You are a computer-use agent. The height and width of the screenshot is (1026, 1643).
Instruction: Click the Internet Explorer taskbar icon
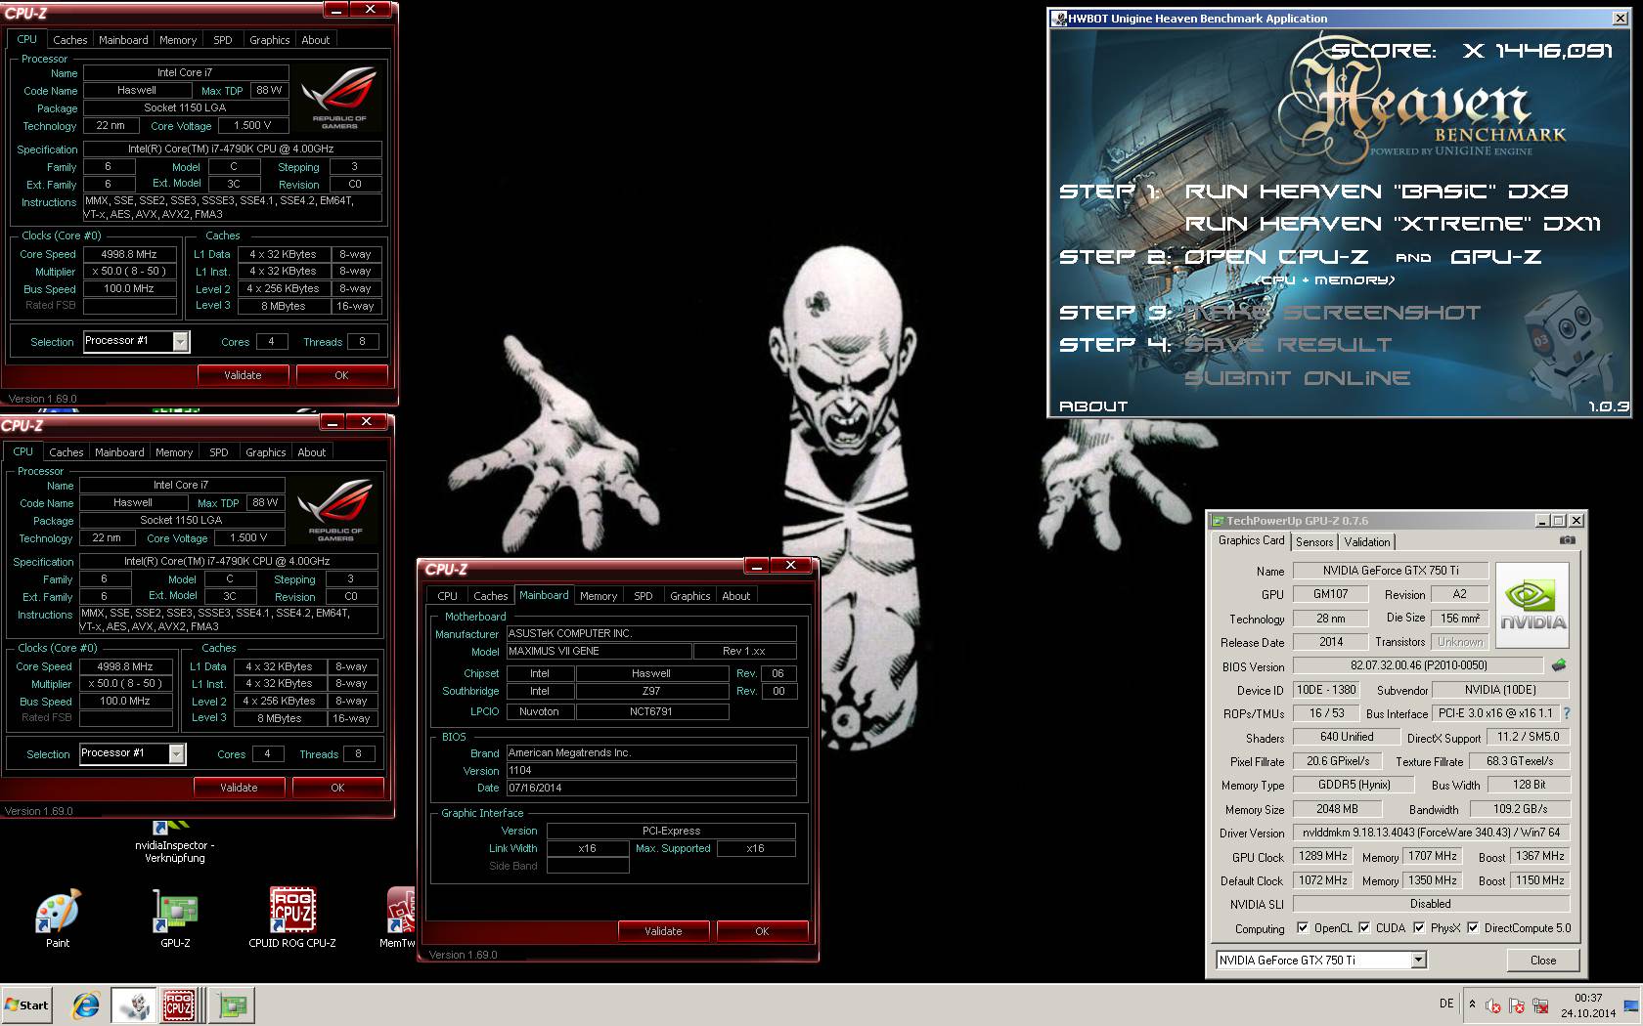[86, 1005]
